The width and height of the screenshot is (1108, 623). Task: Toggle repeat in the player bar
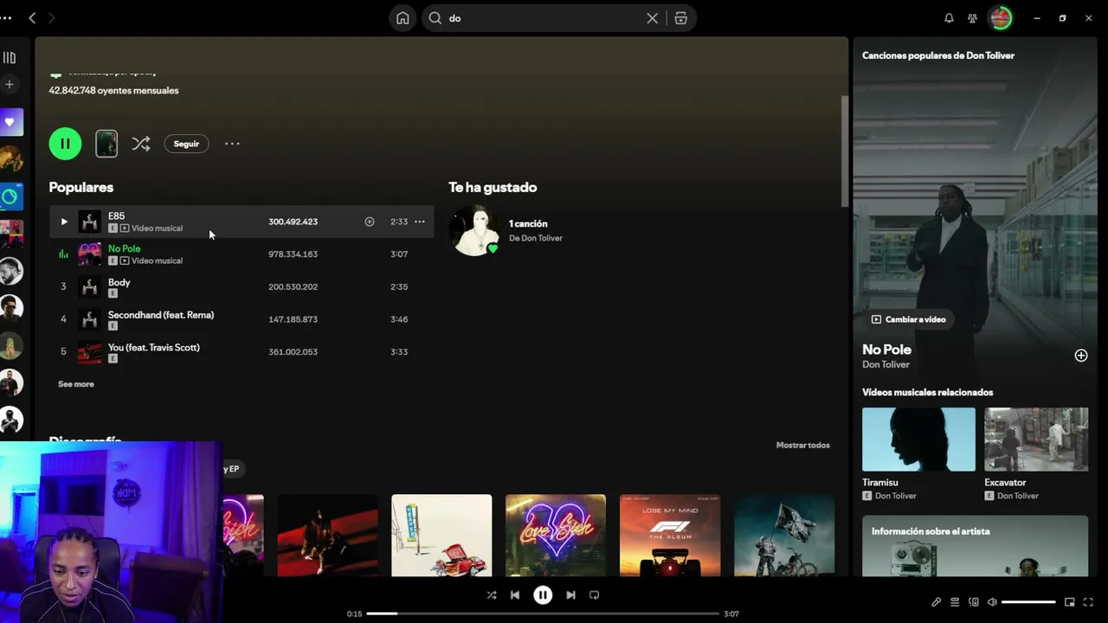coord(594,595)
